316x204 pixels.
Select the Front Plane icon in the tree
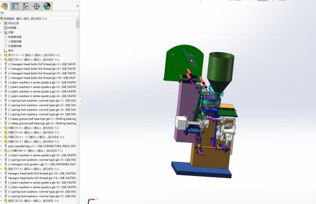(x=6, y=37)
